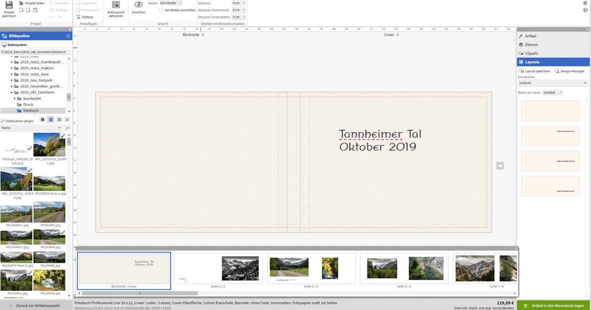Activate AutoLayout from the toolbar

click(x=116, y=6)
